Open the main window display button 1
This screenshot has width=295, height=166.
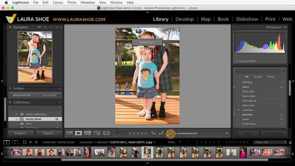coord(6,142)
